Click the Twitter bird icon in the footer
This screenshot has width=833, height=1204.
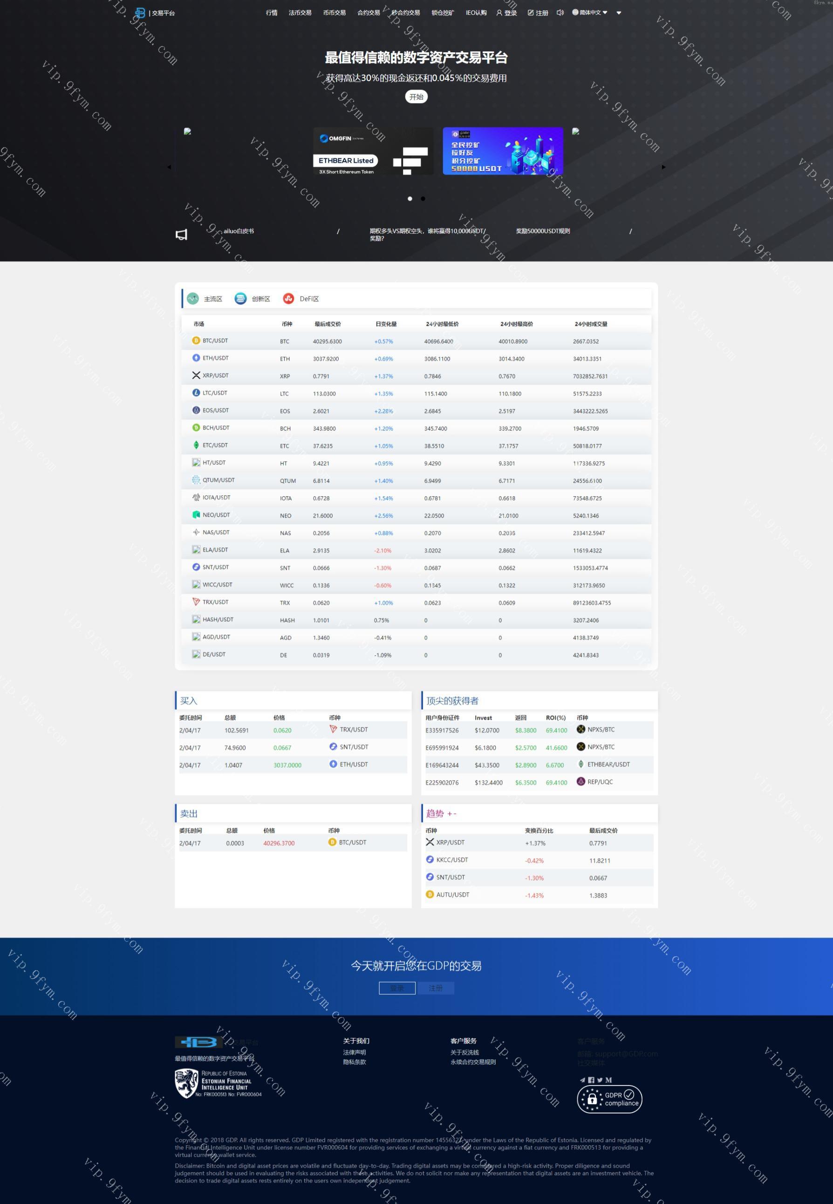(x=600, y=1079)
